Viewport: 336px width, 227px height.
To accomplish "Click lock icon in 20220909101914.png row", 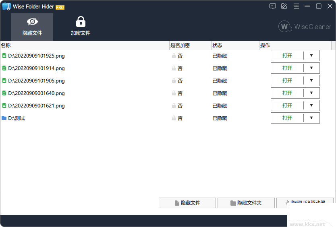I will pyautogui.click(x=174, y=68).
